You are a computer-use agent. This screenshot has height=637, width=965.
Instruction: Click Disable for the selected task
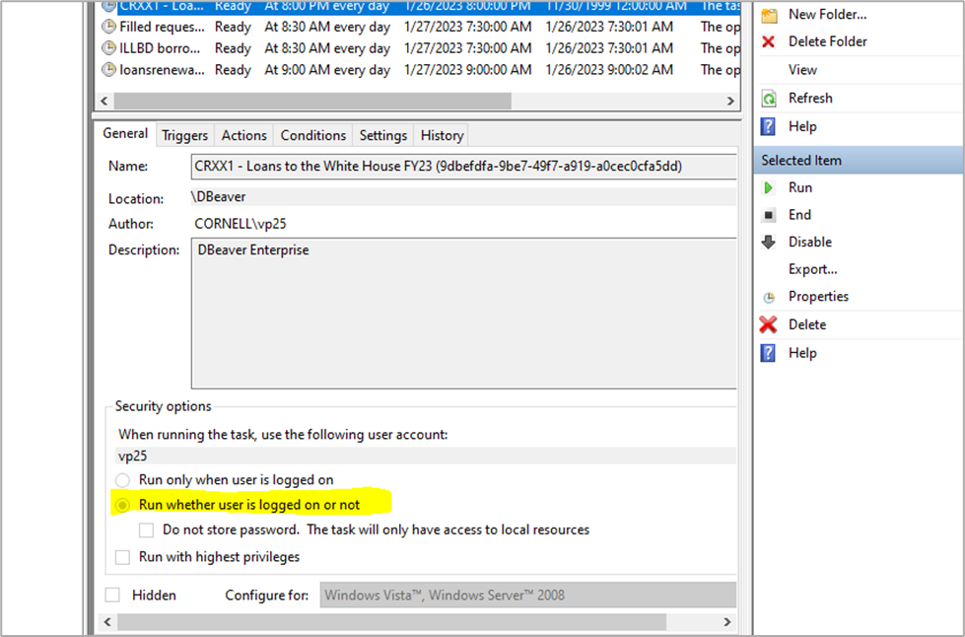pos(810,242)
